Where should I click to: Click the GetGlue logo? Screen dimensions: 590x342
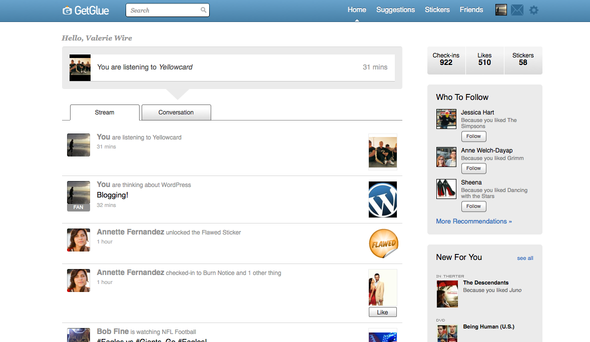(86, 10)
